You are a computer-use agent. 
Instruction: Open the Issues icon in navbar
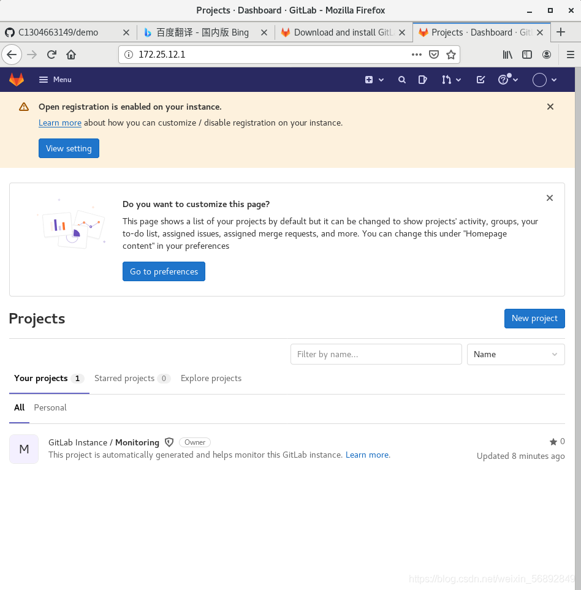click(423, 80)
